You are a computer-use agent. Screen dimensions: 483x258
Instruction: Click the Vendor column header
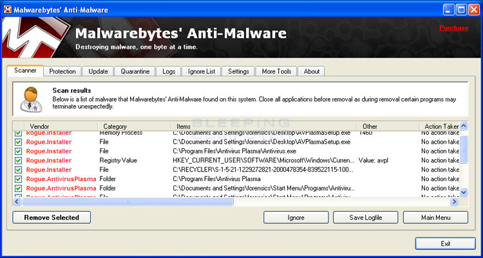[x=39, y=126]
